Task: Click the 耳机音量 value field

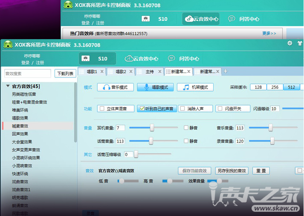Action: [x=120, y=128]
